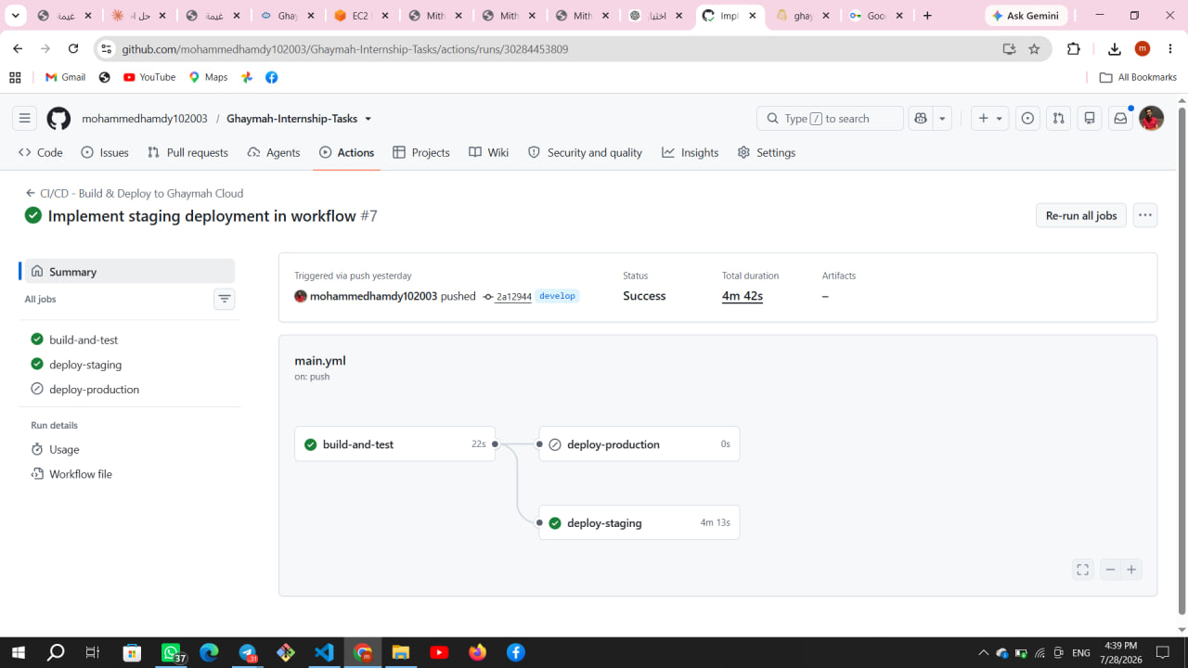This screenshot has height=668, width=1188.
Task: Focus the Type / to search field
Action: click(831, 119)
